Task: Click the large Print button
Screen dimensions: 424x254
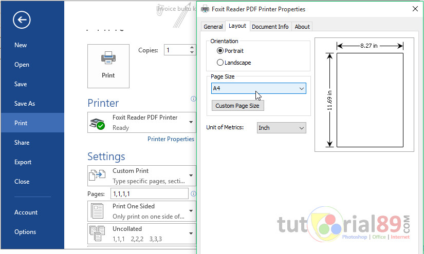Action: pos(108,66)
